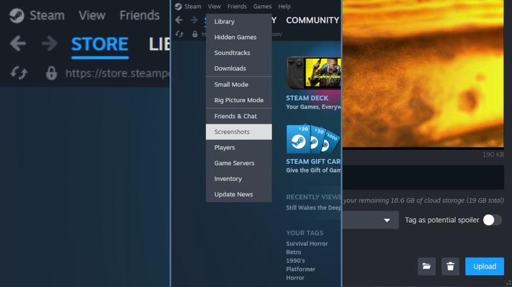Viewport: 512px width, 287px height.
Task: Click the large Steam logo icon
Action: coord(16,16)
